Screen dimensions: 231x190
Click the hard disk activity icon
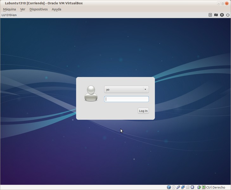coord(169,187)
